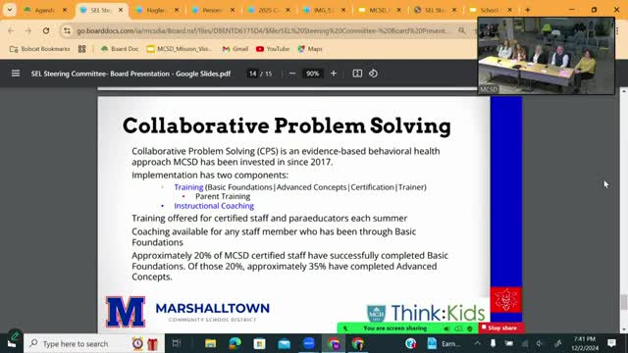Viewport: 628px width, 353px height.
Task: Edit the PDF page number field
Action: pyautogui.click(x=252, y=74)
